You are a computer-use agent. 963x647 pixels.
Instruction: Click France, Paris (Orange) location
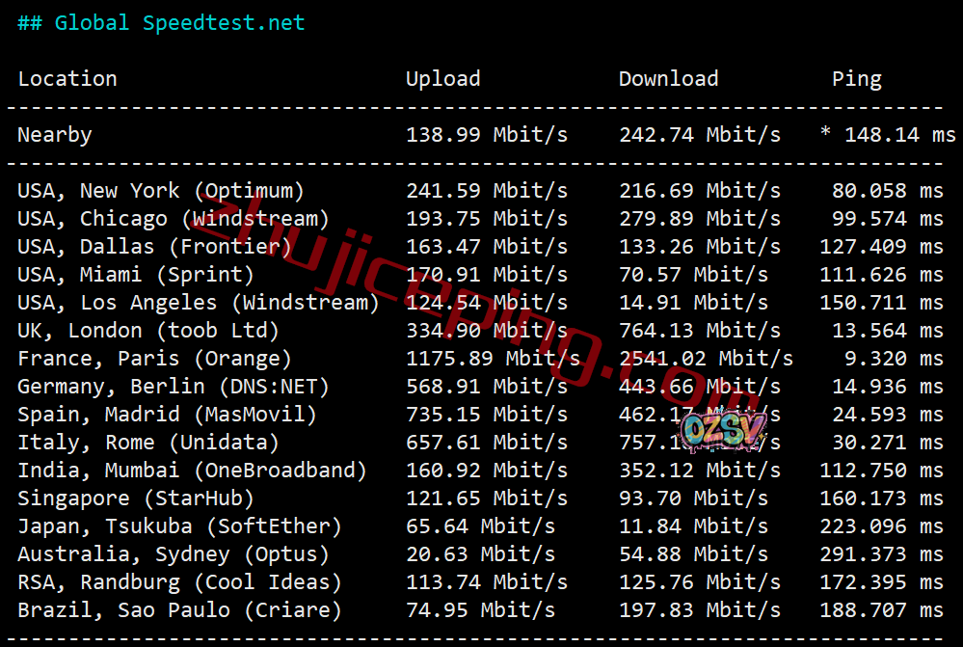click(154, 359)
